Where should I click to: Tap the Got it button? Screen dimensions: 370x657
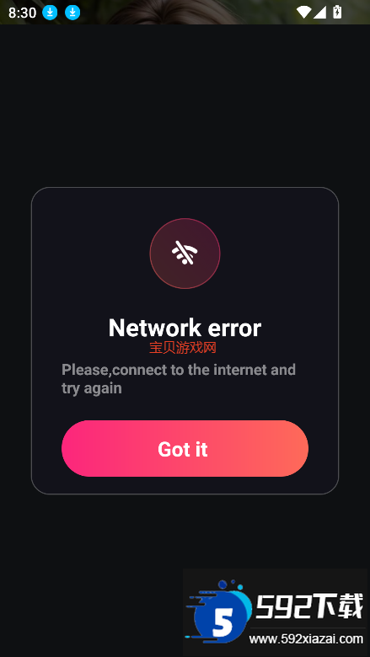coord(185,448)
